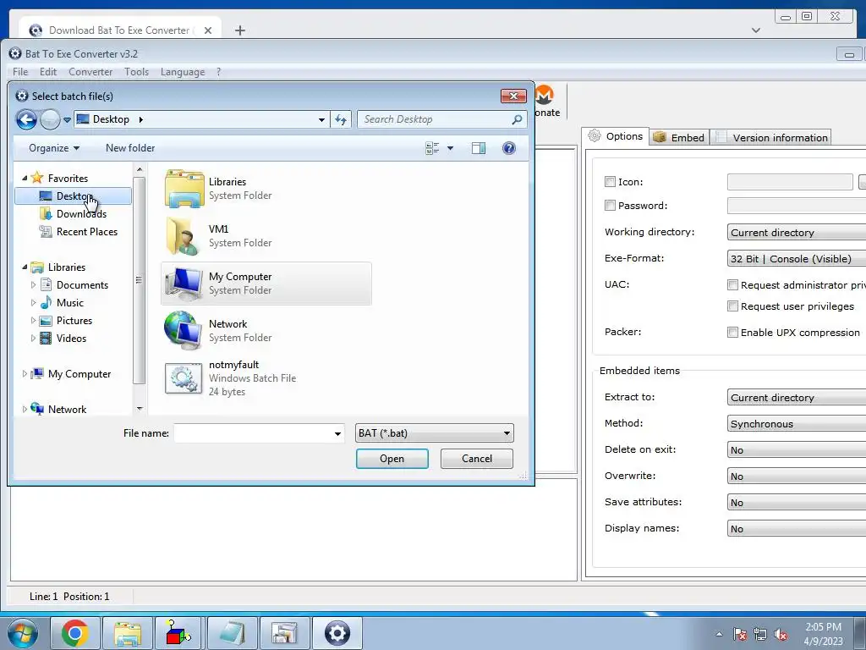Collapse the Favorites tree node

point(25,178)
